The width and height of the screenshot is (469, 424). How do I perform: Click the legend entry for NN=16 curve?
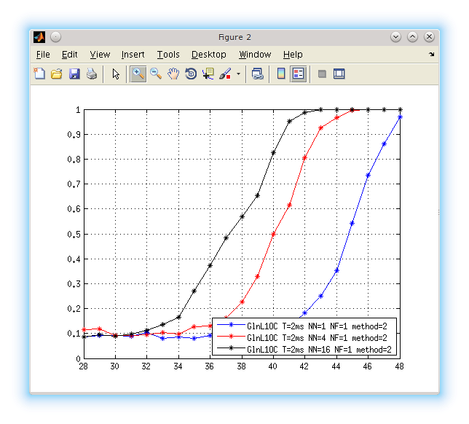319,349
